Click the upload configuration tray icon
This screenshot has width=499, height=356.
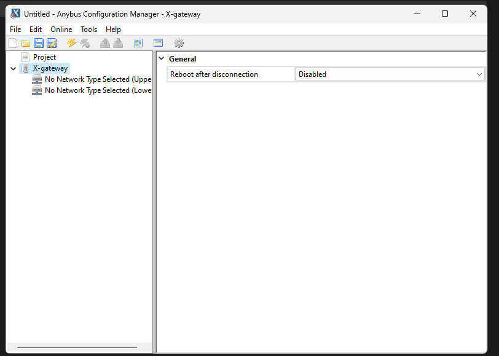(104, 43)
